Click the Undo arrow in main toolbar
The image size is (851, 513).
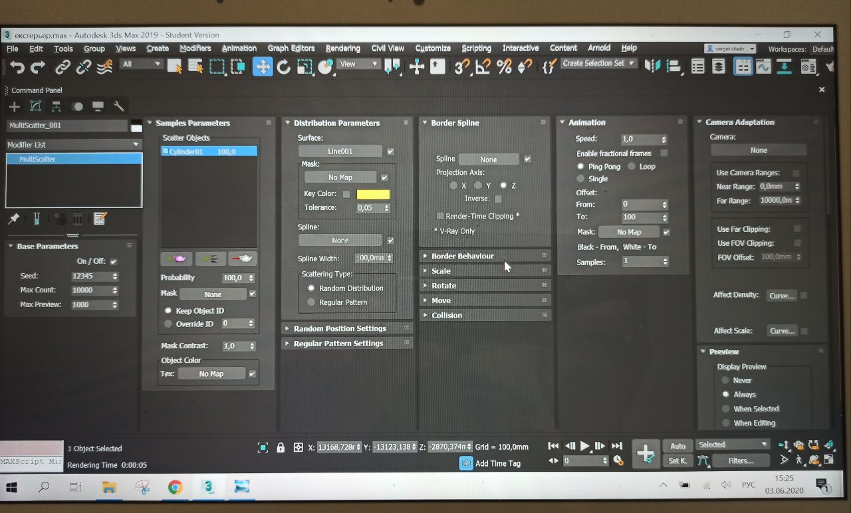(17, 66)
